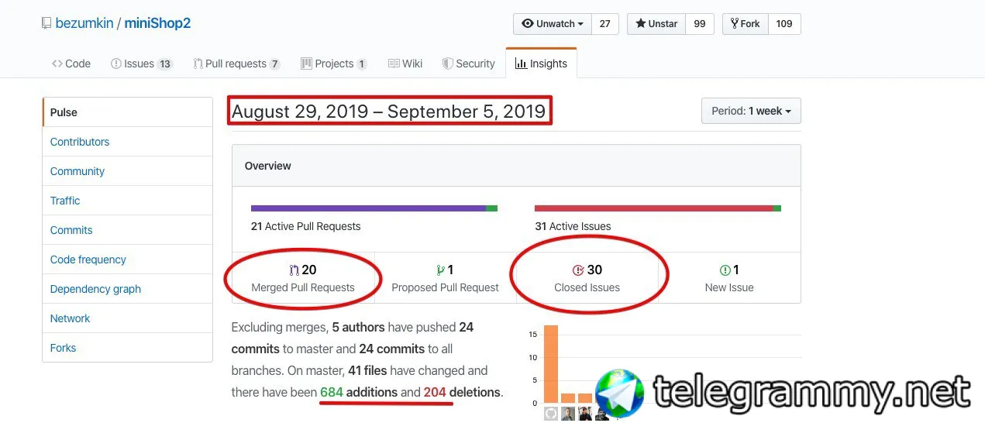Open Contributors in the sidebar
The image size is (985, 440).
coord(128,142)
